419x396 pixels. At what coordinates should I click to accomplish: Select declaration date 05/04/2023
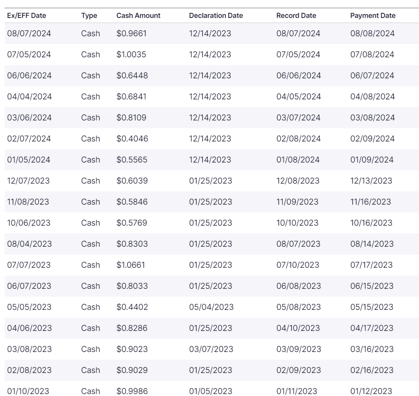click(211, 307)
